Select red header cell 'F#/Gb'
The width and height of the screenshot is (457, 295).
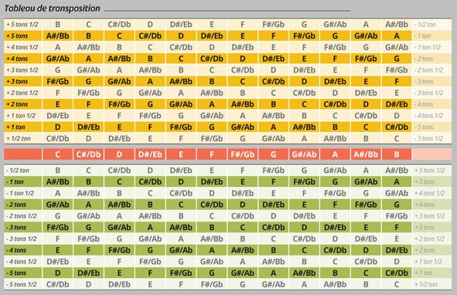pos(243,154)
